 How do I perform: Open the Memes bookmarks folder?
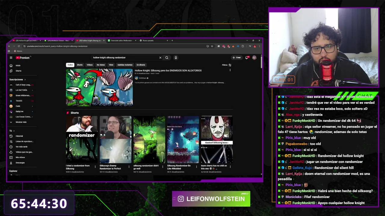coord(18,51)
